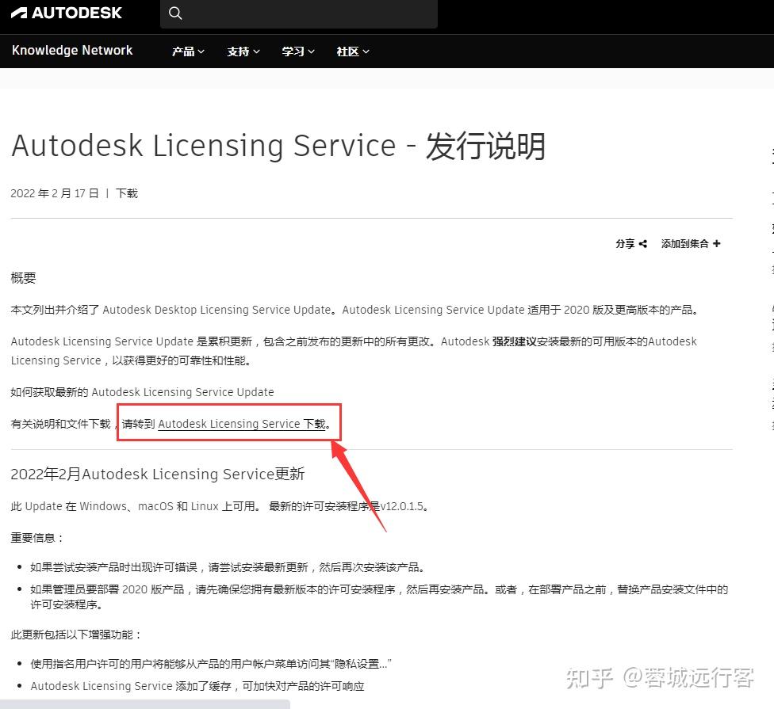The height and width of the screenshot is (709, 774).
Task: Click the plus symbol after 添加到集合
Action: coord(716,243)
